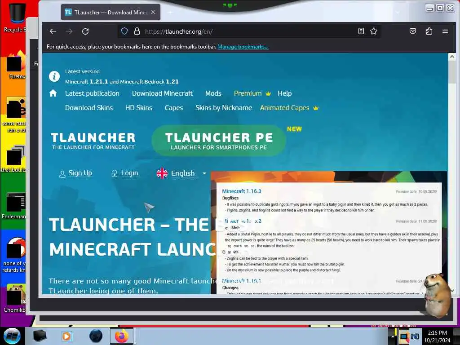460x345 pixels.
Task: Click the Latest version info icon
Action: pos(54,76)
